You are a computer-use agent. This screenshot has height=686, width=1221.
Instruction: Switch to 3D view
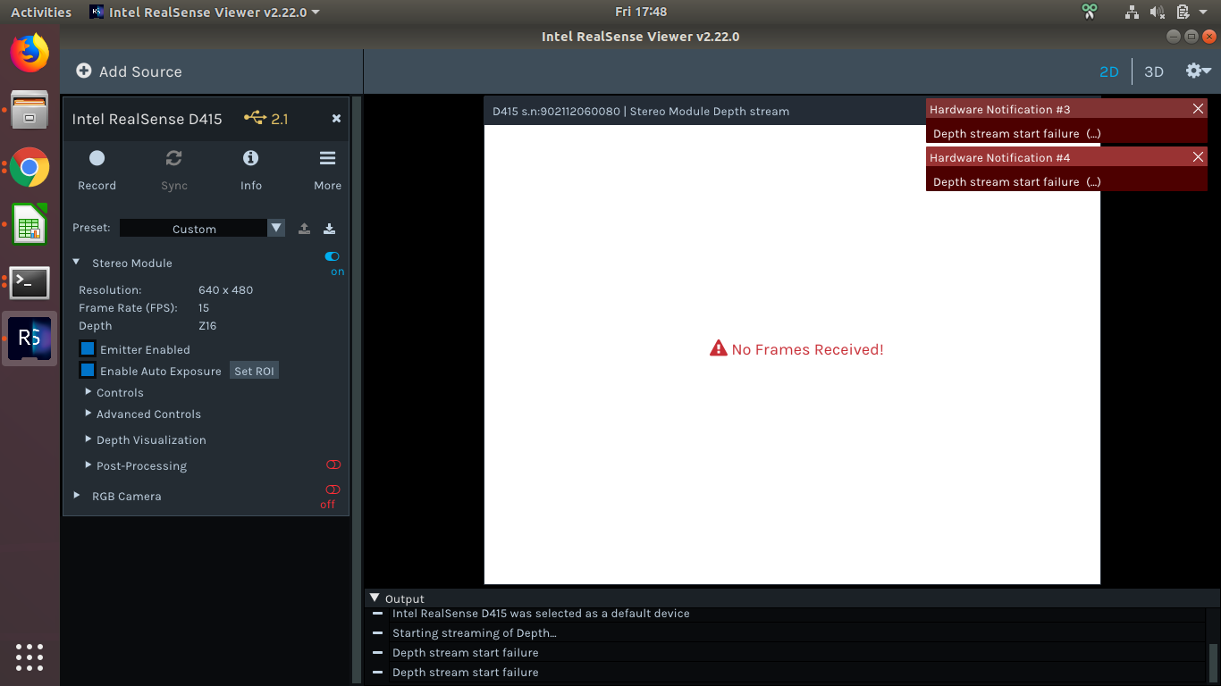[x=1154, y=71]
